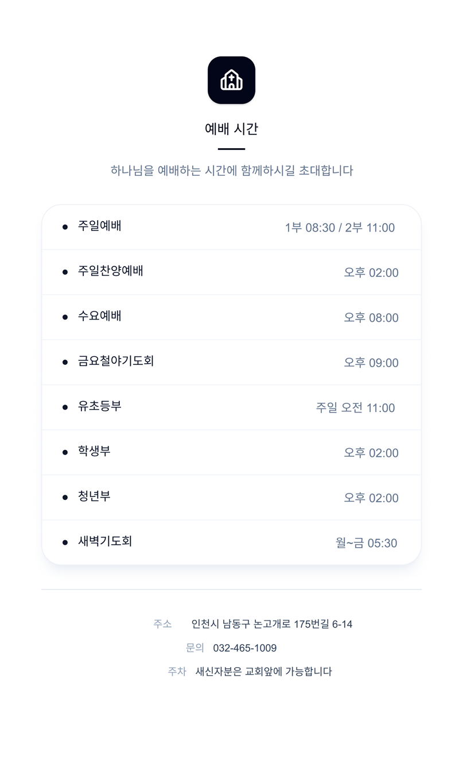Click the 주일 오전 11:00 time text

coord(355,408)
